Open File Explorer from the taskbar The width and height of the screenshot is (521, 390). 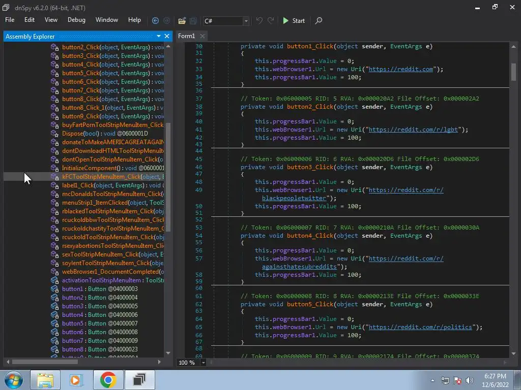[x=45, y=380]
